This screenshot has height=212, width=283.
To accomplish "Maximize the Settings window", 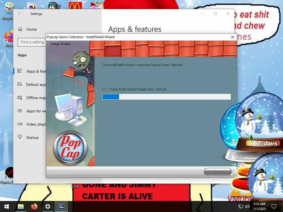I will click(215, 14).
